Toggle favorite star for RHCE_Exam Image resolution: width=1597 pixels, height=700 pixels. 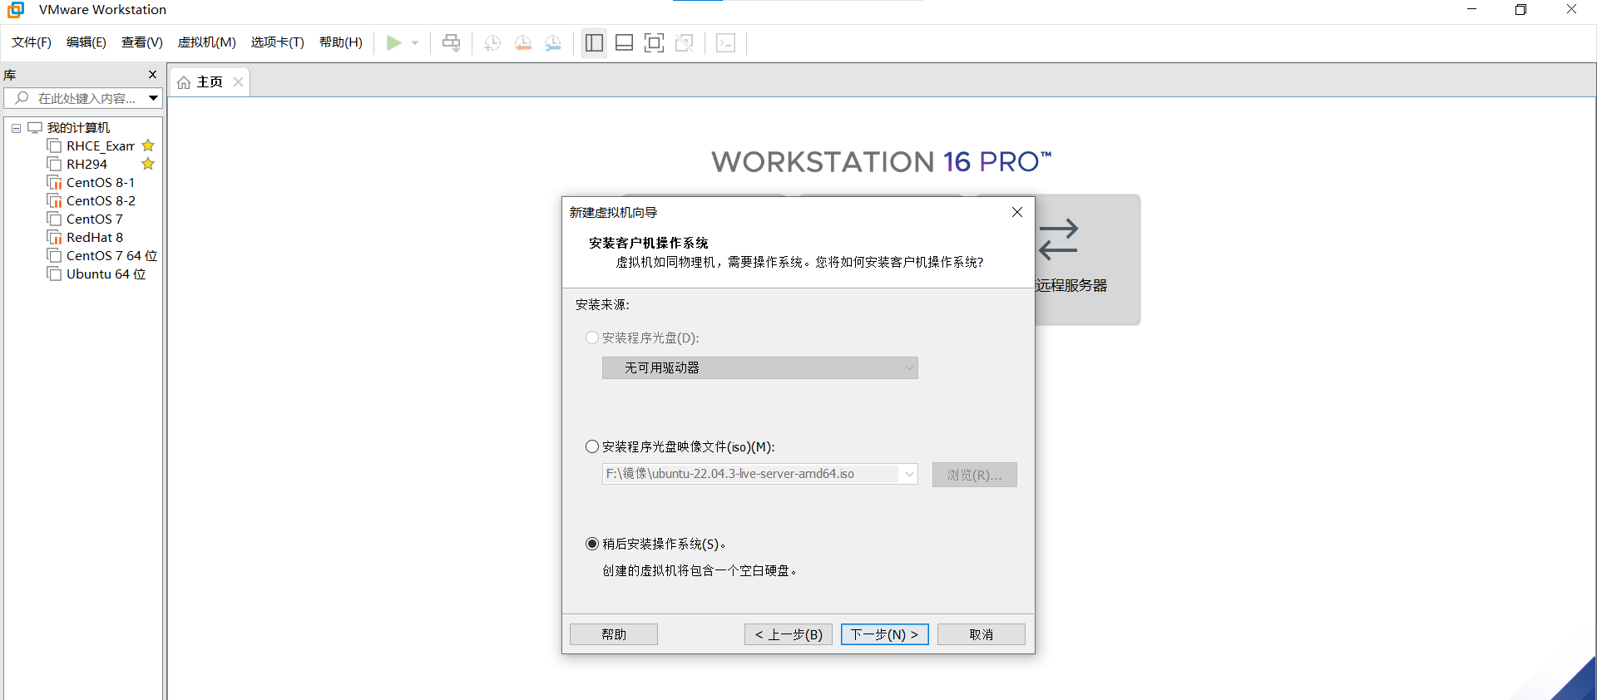click(148, 145)
